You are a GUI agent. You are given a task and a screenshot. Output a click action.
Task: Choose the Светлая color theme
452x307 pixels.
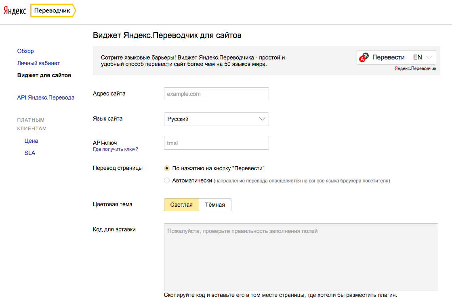[x=181, y=205]
